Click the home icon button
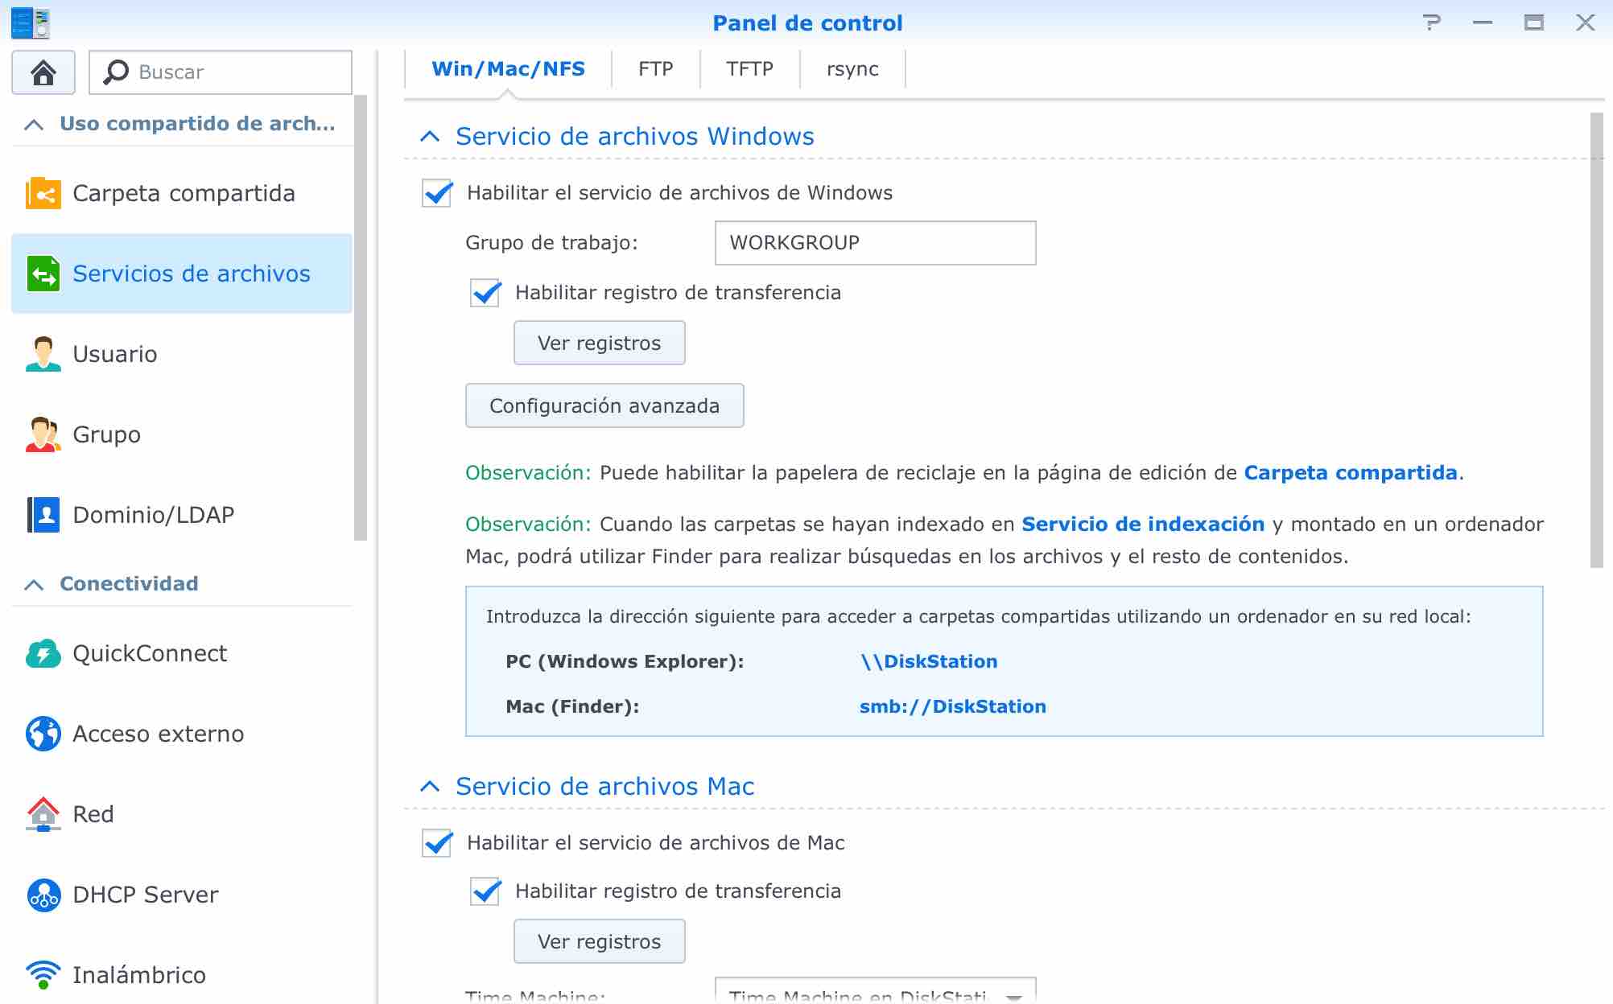The width and height of the screenshot is (1613, 1004). pos(43,72)
